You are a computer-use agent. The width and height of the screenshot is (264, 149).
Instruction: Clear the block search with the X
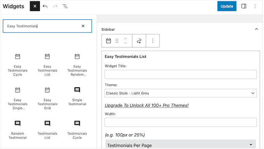(83, 26)
